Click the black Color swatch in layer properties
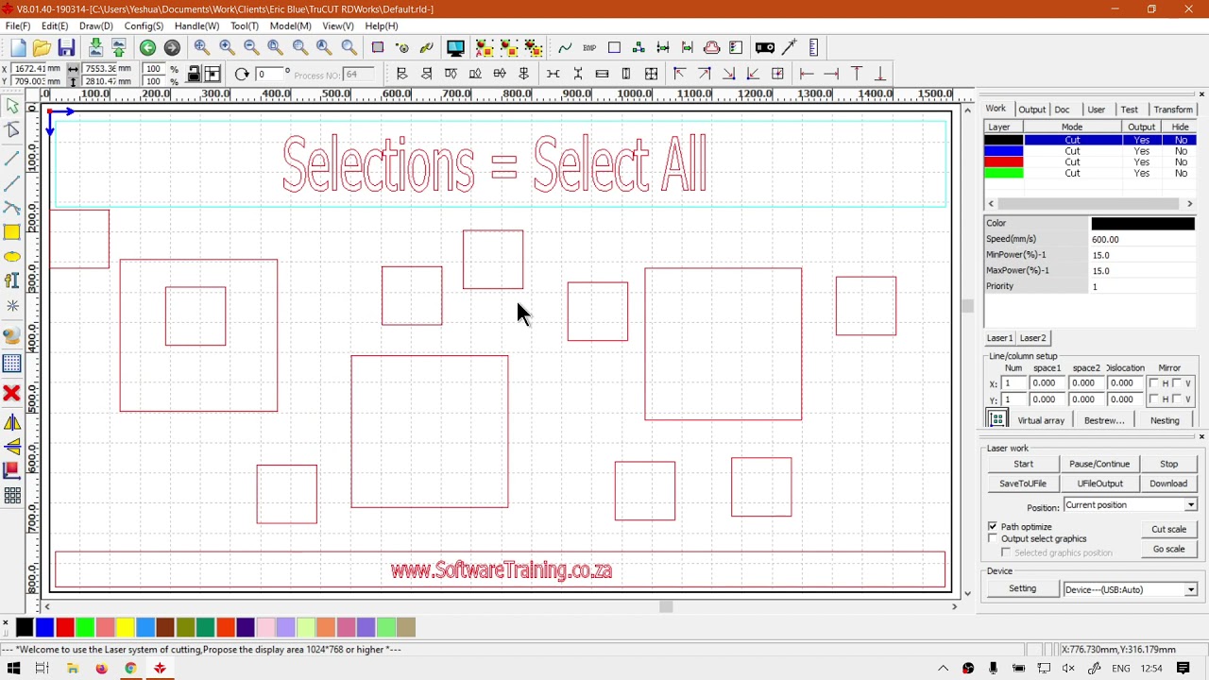This screenshot has height=680, width=1209. [x=1143, y=224]
